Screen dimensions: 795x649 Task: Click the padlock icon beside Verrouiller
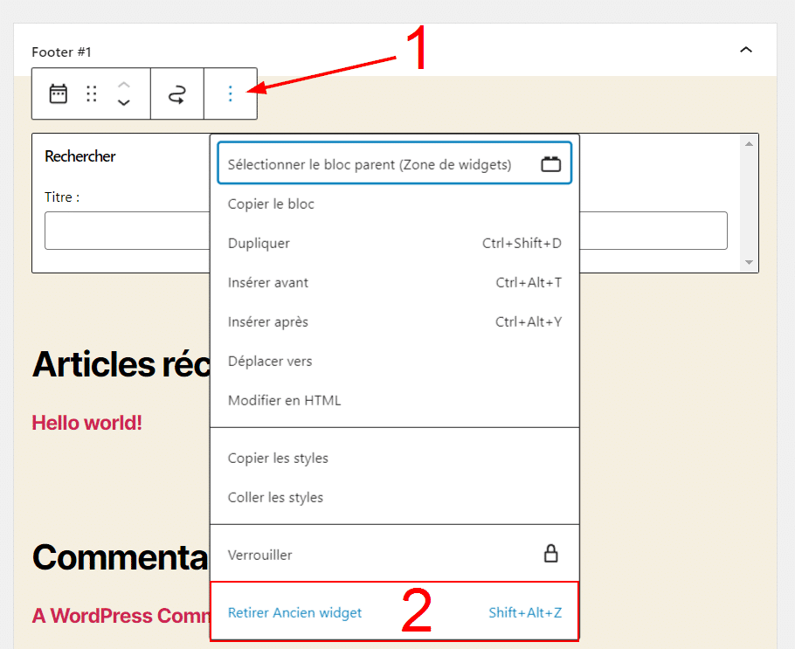tap(550, 554)
